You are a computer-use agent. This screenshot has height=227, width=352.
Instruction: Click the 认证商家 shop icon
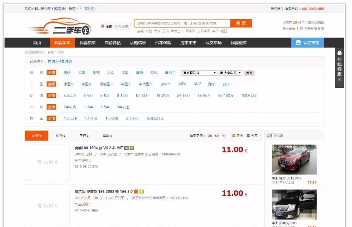[x=298, y=43]
